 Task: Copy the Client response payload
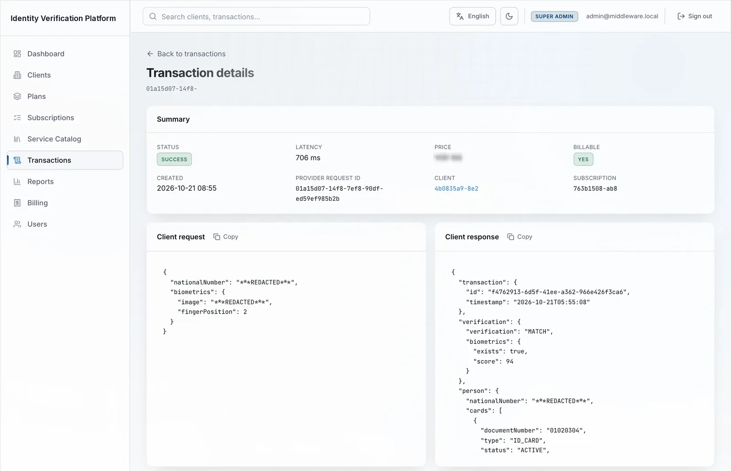520,237
